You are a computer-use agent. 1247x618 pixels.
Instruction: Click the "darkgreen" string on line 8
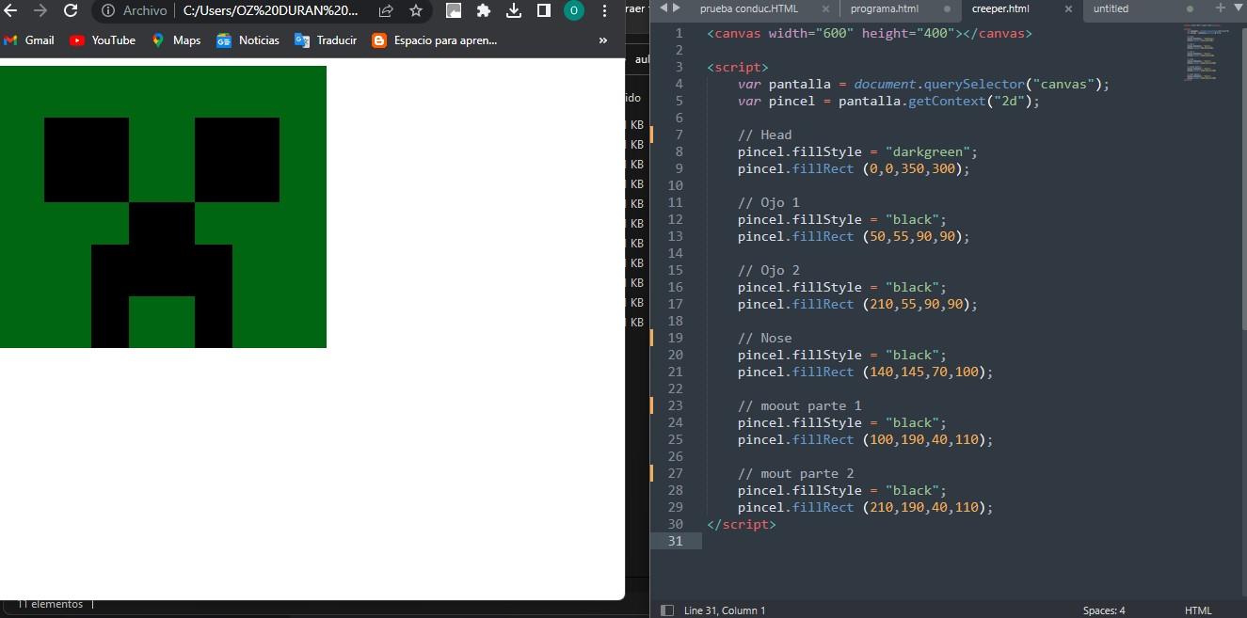928,151
